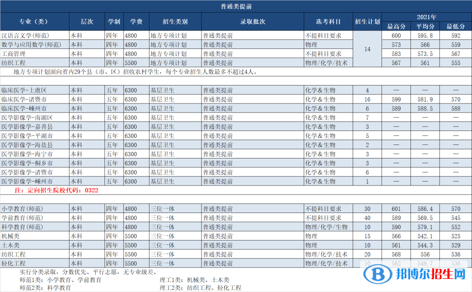Click the 小学教育(师范) cell
This screenshot has height=292, width=472.
(x=35, y=209)
